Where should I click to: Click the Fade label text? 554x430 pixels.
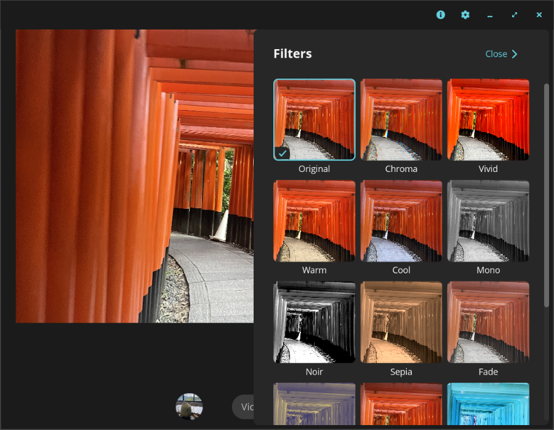(488, 372)
